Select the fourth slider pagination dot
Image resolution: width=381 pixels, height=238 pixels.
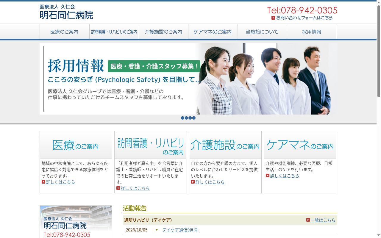tap(194, 118)
